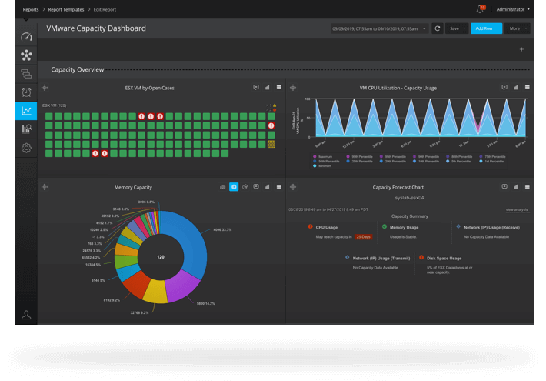This screenshot has width=546, height=381.
Task: Click first red alert VM tile in top row
Action: coord(141,116)
